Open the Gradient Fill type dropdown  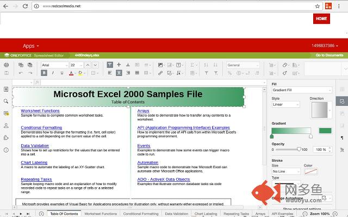pos(302,90)
